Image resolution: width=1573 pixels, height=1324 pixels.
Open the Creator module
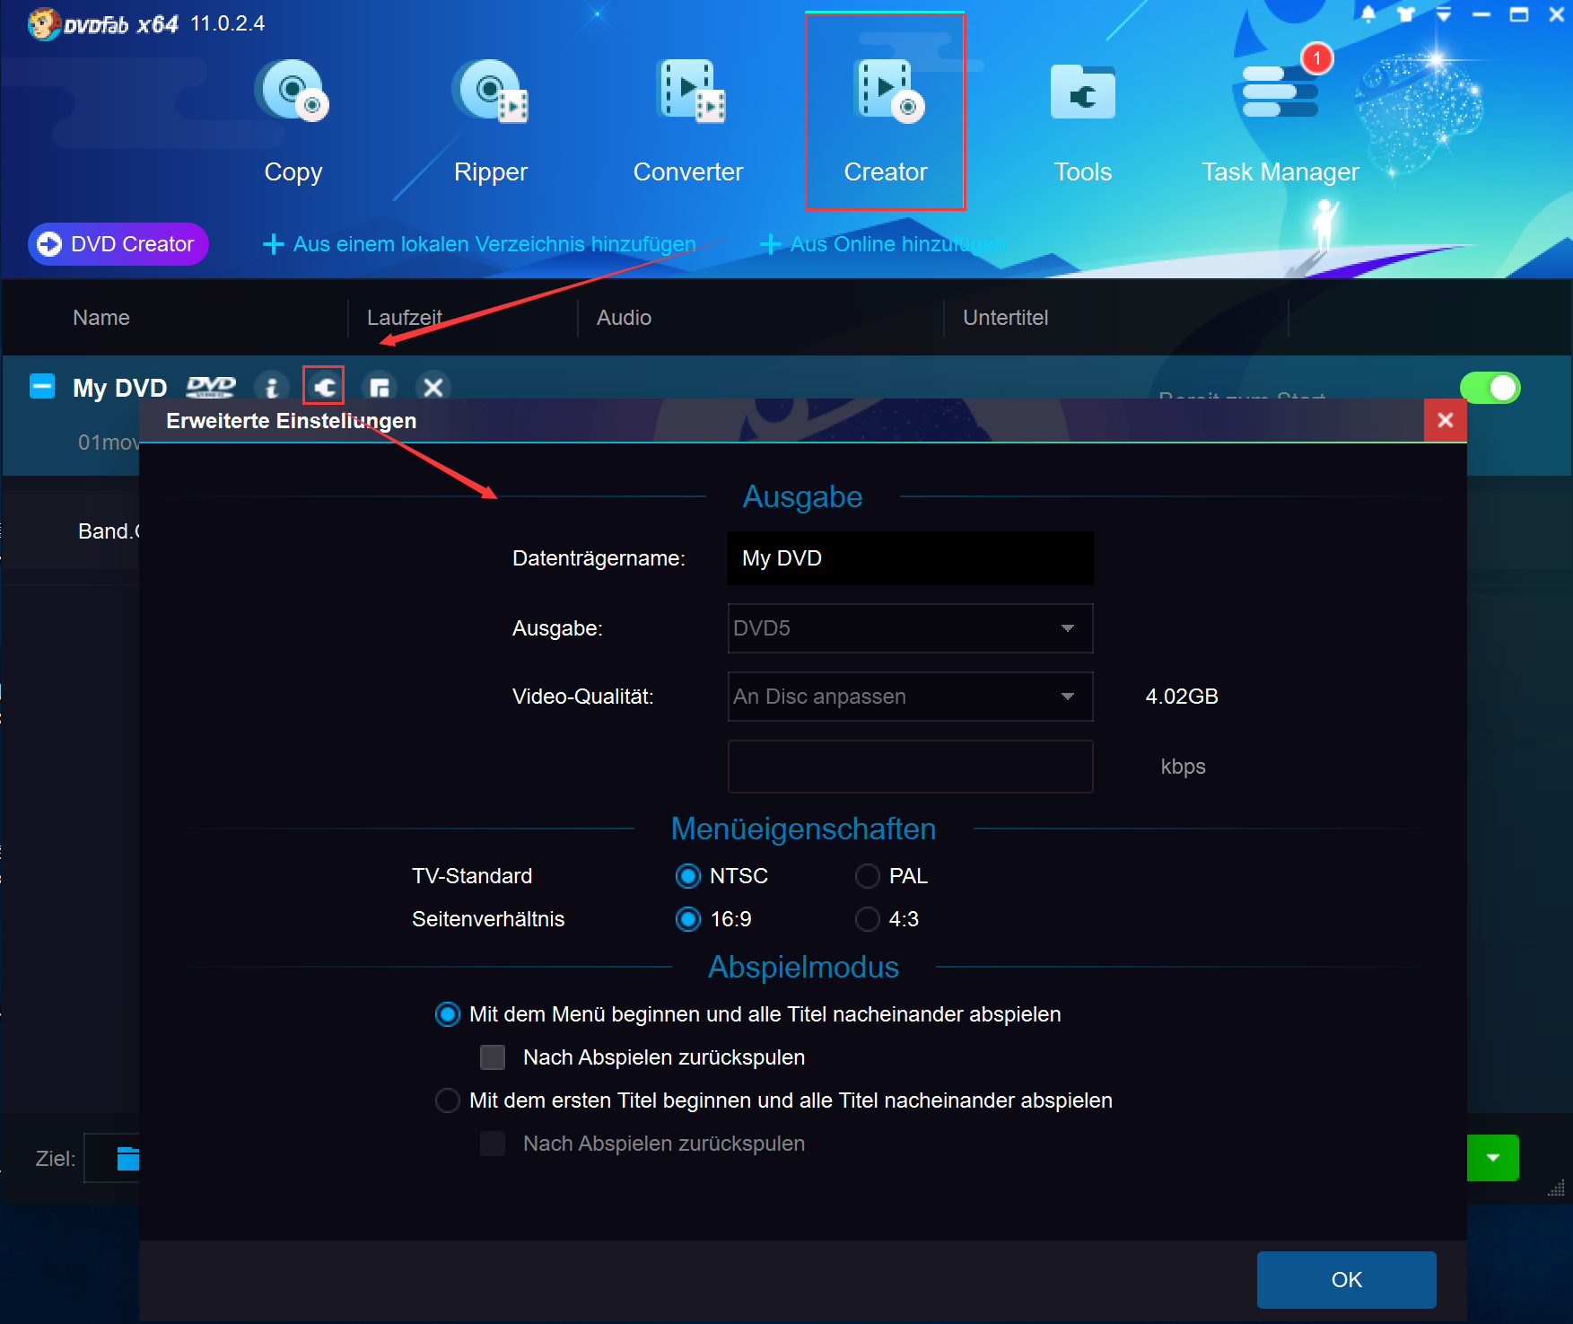[885, 112]
